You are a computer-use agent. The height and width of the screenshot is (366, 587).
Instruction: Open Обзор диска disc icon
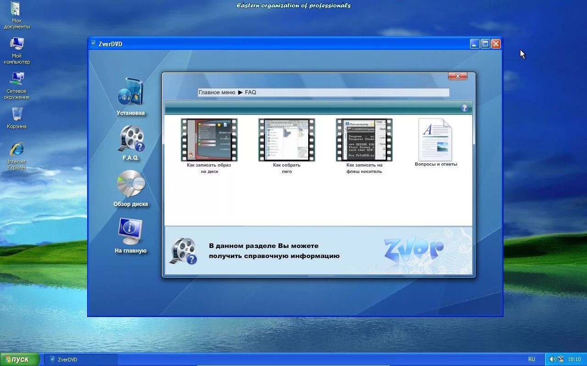click(x=131, y=184)
